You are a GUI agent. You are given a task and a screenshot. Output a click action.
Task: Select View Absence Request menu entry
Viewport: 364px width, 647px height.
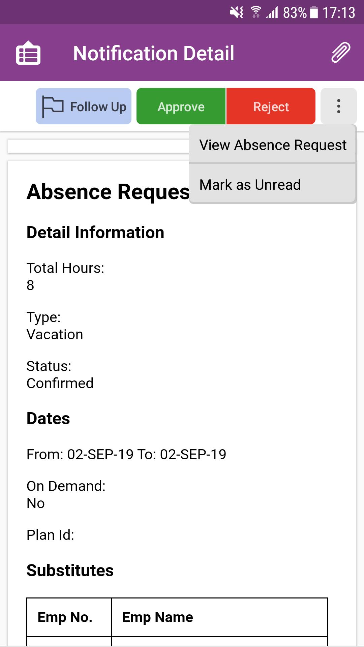[x=273, y=145]
